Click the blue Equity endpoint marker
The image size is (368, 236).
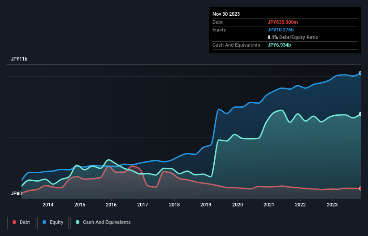tap(360, 73)
